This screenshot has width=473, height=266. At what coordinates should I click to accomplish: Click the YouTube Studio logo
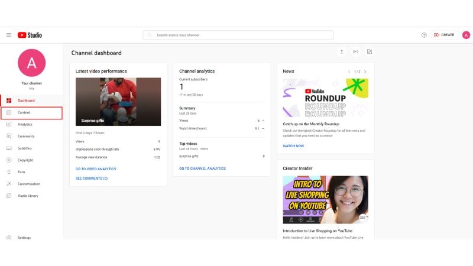(30, 35)
